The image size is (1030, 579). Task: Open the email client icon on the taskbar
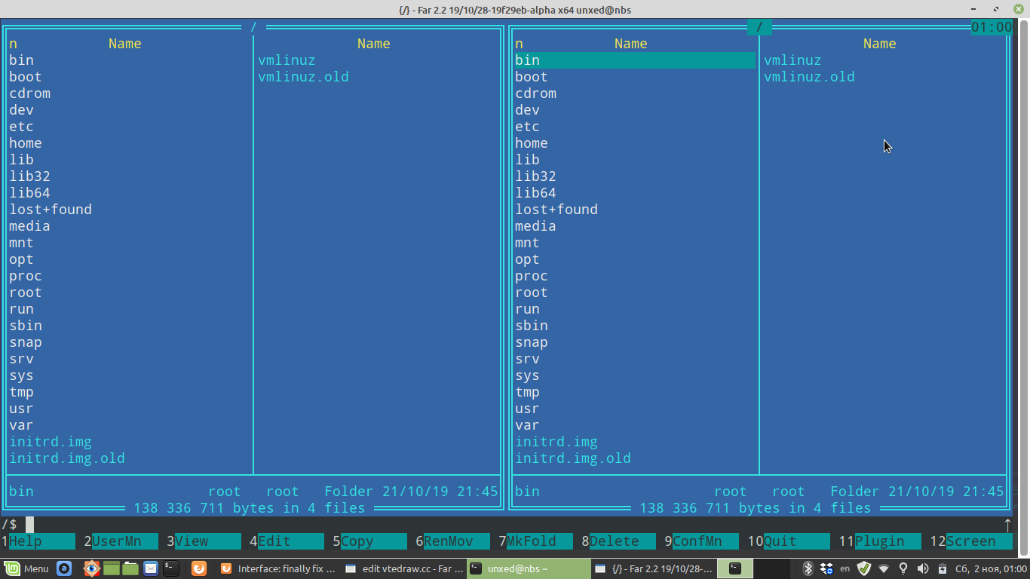click(150, 568)
